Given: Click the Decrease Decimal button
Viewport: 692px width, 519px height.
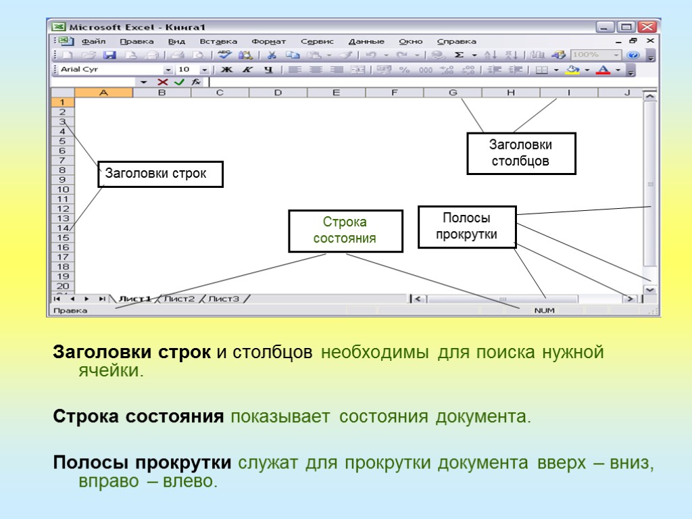Looking at the screenshot, I should coord(468,70).
